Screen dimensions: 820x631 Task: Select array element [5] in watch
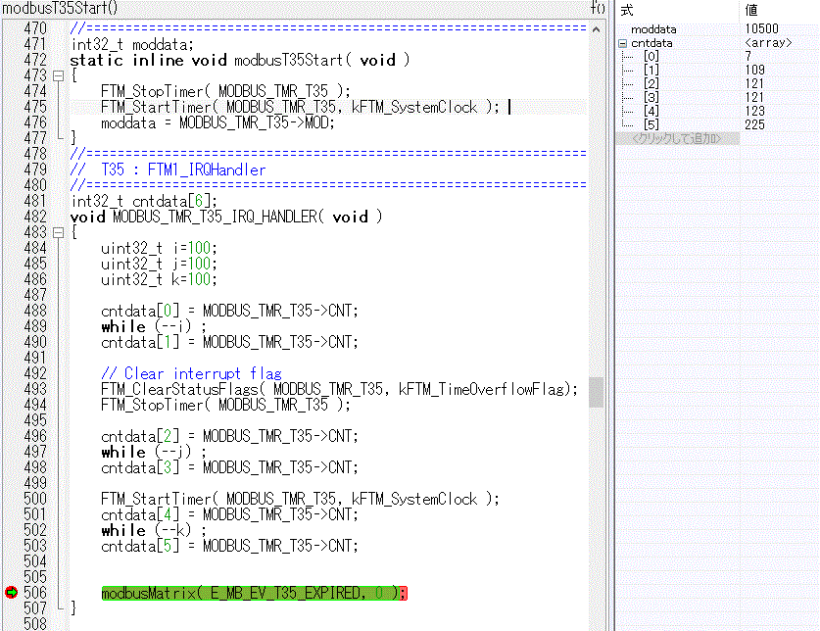[651, 124]
